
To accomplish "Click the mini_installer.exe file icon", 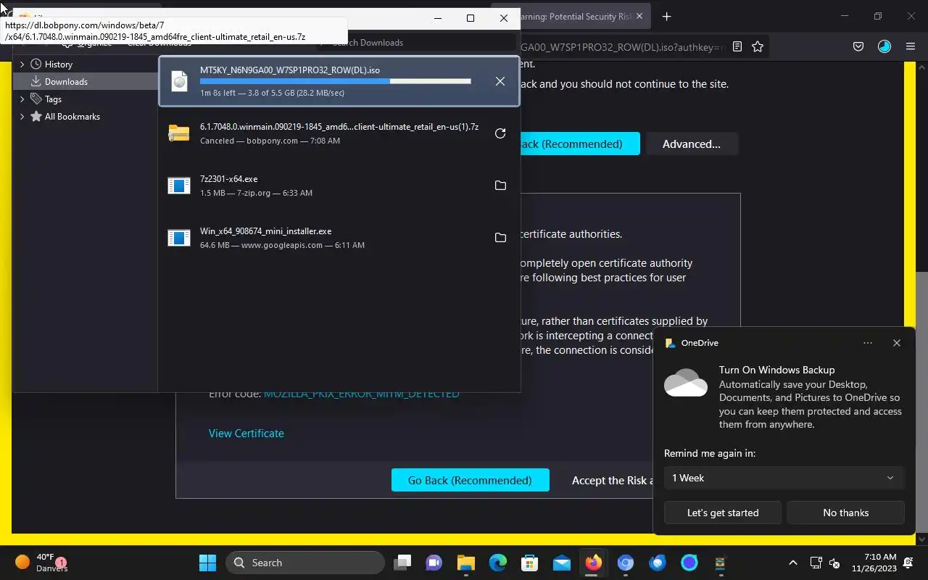I will tap(179, 238).
